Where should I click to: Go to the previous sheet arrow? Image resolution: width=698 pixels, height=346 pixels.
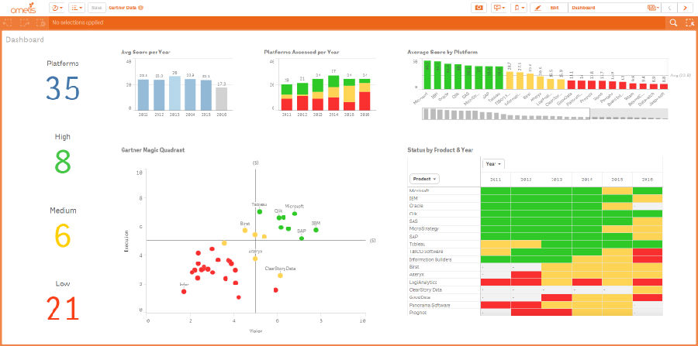(x=669, y=8)
